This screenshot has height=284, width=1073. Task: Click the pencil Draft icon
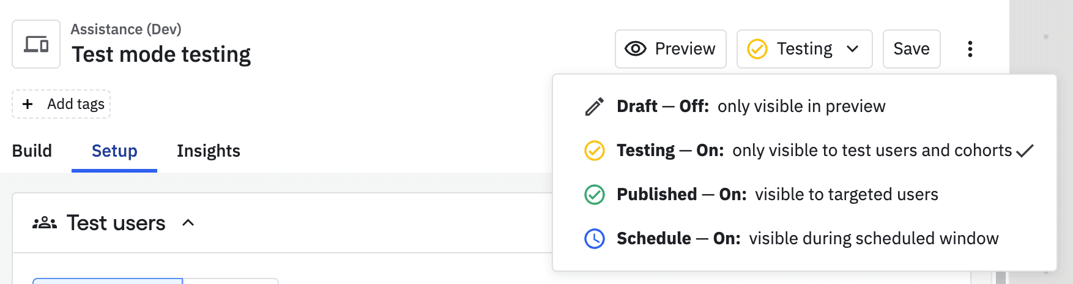[595, 106]
